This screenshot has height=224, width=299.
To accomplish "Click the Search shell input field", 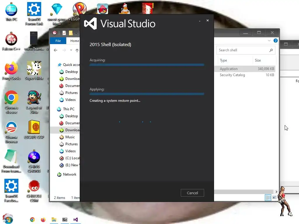I will click(243, 50).
